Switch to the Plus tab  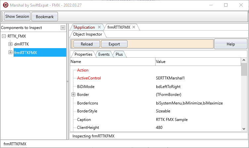(x=119, y=54)
